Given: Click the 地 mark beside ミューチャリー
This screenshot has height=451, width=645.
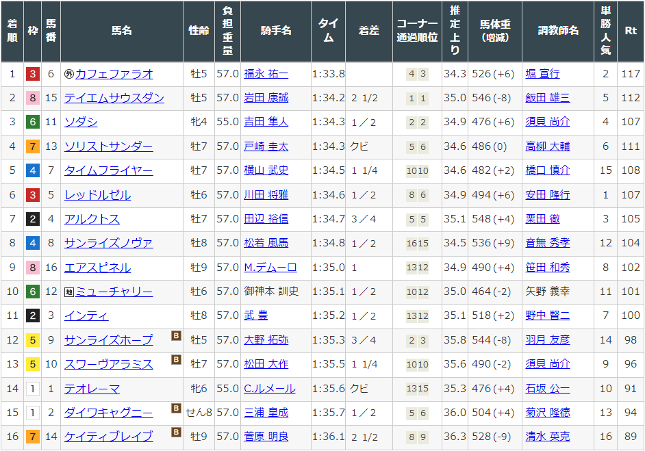Looking at the screenshot, I should (x=69, y=292).
